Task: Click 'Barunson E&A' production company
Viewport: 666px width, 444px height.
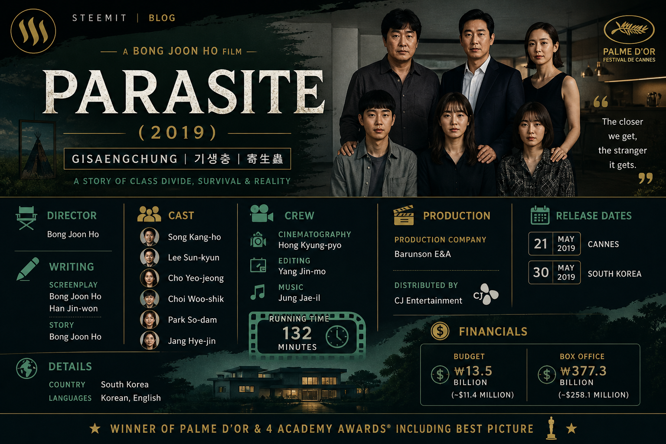Action: coord(423,254)
